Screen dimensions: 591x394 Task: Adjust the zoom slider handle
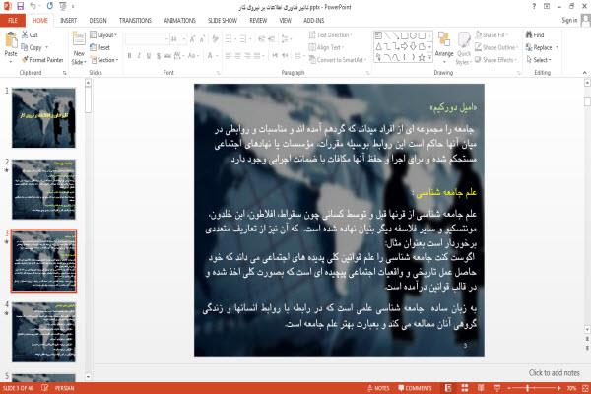(x=528, y=388)
